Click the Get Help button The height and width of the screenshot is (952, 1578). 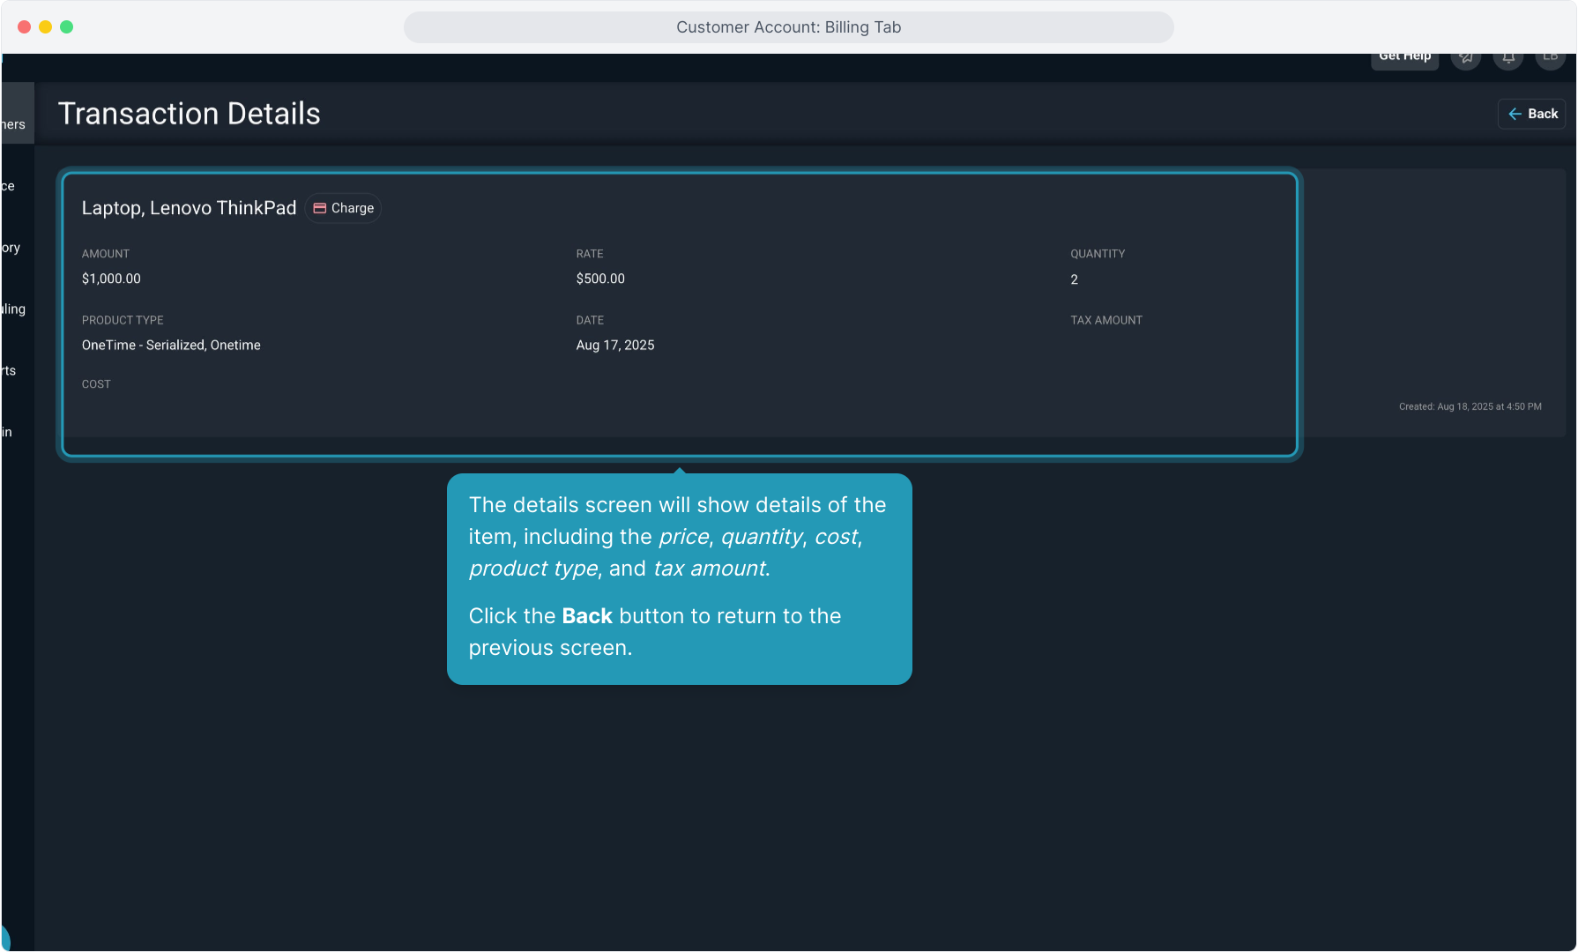(x=1404, y=58)
